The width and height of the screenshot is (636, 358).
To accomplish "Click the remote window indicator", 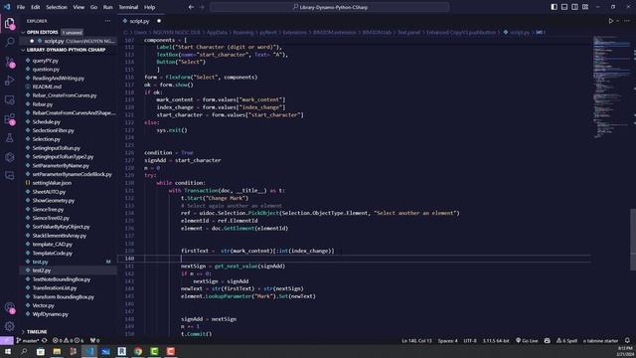I will click(7, 340).
